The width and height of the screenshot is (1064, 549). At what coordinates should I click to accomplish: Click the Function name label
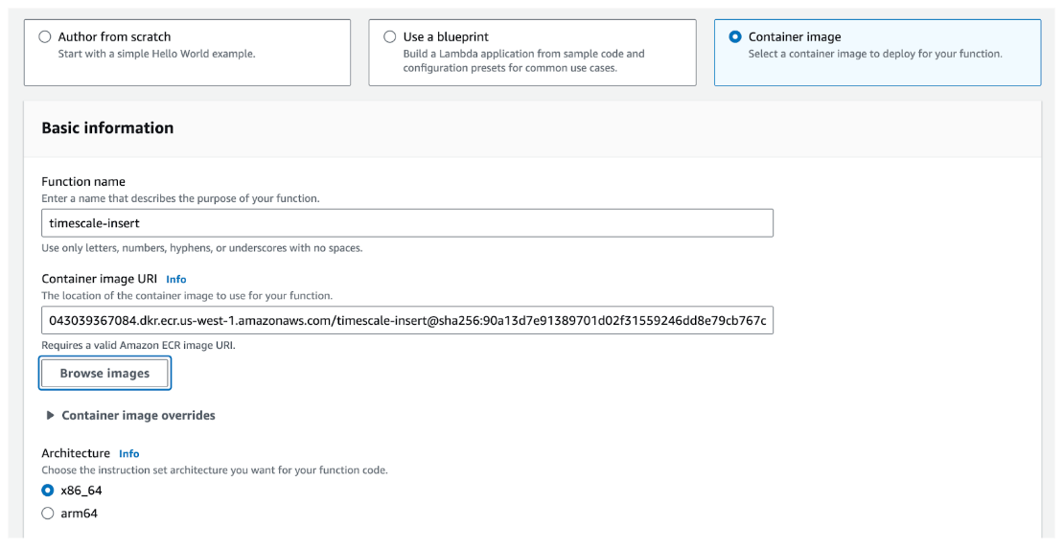point(83,182)
